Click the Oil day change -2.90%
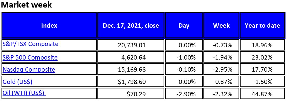The height and width of the screenshot is (101, 286). 186,94
